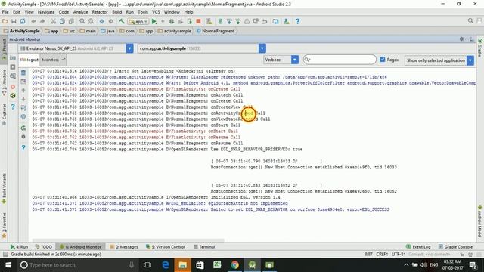Open the TODO tool window tab
484x272 pixels.
(44, 247)
